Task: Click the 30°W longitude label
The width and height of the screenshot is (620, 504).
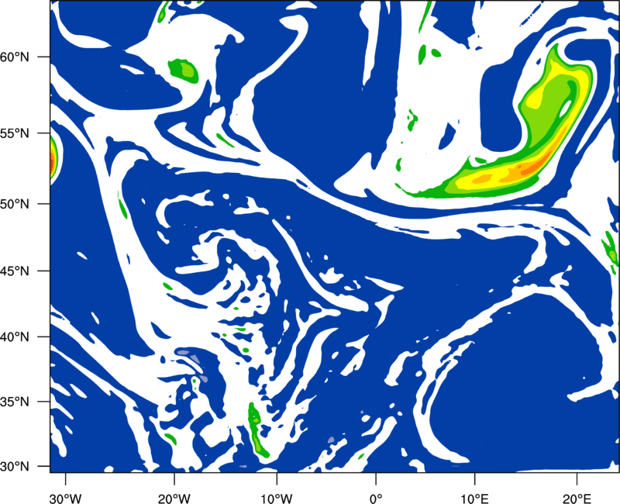Action: (x=65, y=499)
